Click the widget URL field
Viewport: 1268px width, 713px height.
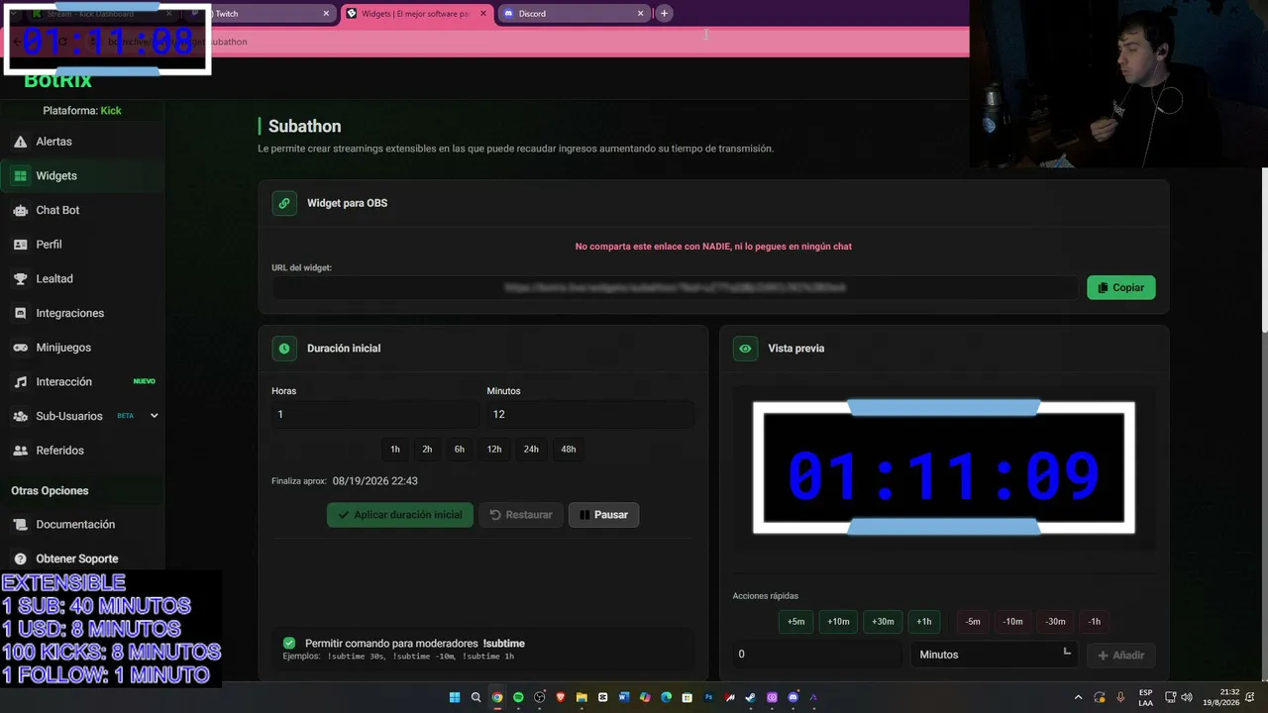click(x=675, y=287)
